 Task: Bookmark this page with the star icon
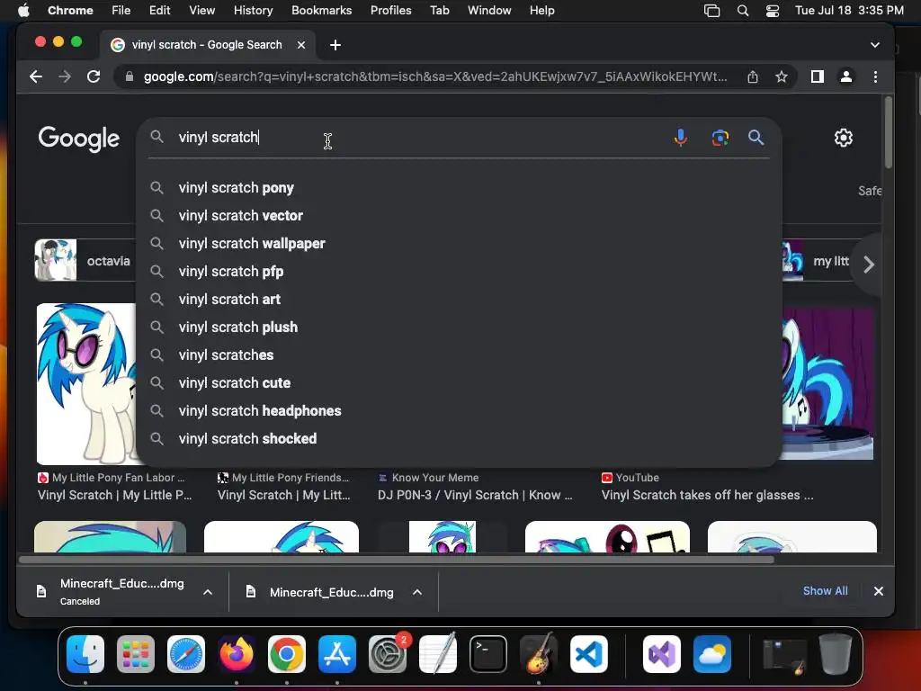[x=782, y=76]
